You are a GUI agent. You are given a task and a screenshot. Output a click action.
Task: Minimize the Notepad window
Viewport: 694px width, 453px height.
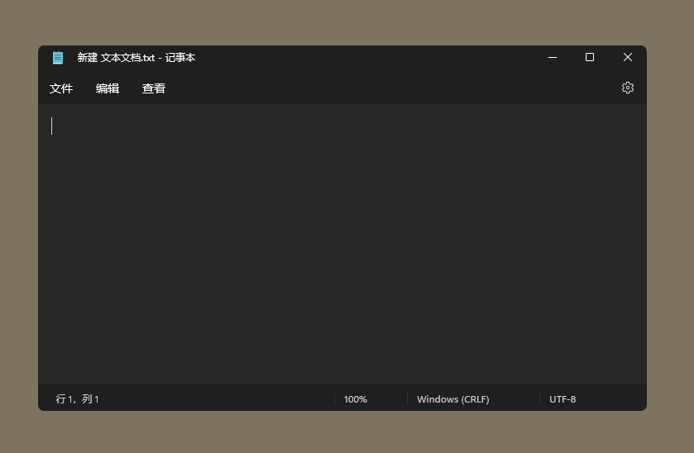point(553,58)
